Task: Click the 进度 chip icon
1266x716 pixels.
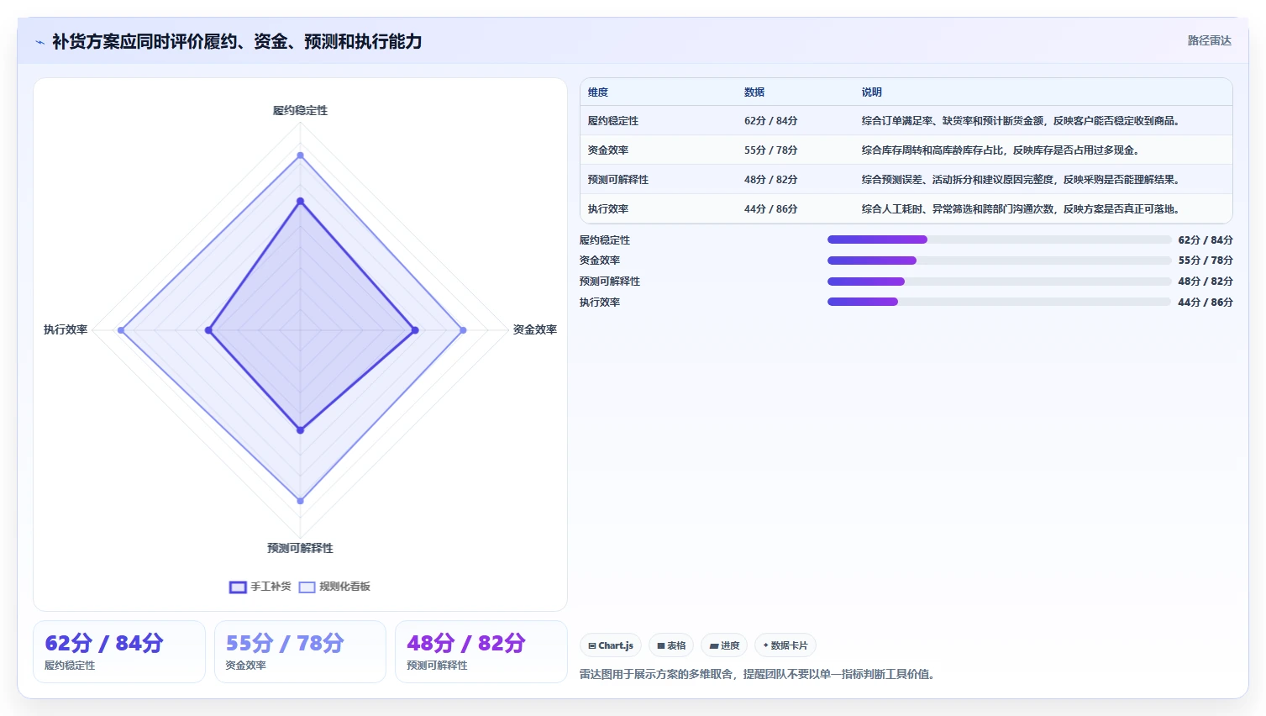Action: click(x=714, y=645)
